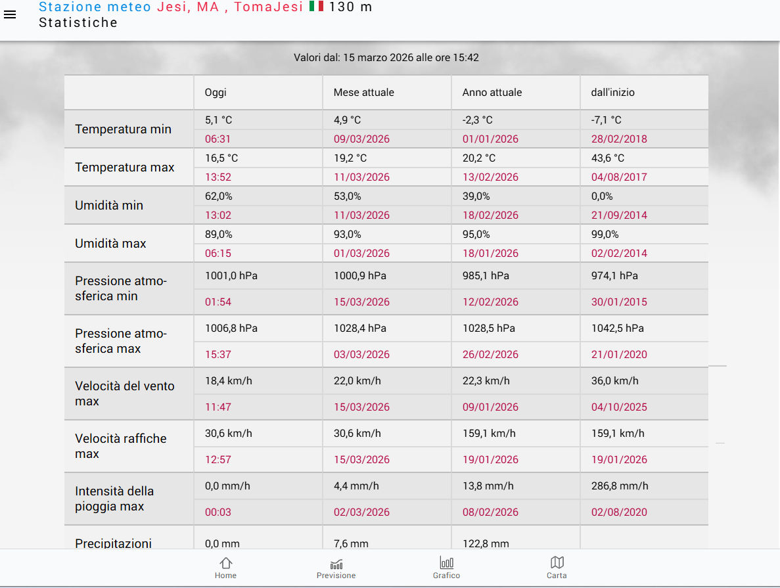Click the Jesi, MA, TomaJesi station name
The width and height of the screenshot is (780, 588).
click(230, 7)
